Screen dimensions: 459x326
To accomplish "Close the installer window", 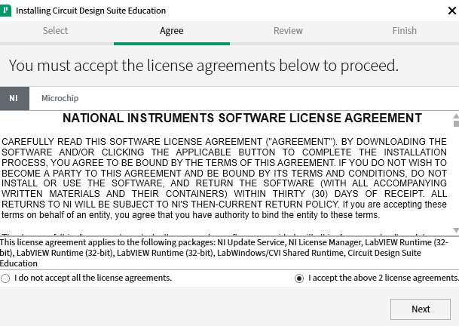I will pos(452,11).
